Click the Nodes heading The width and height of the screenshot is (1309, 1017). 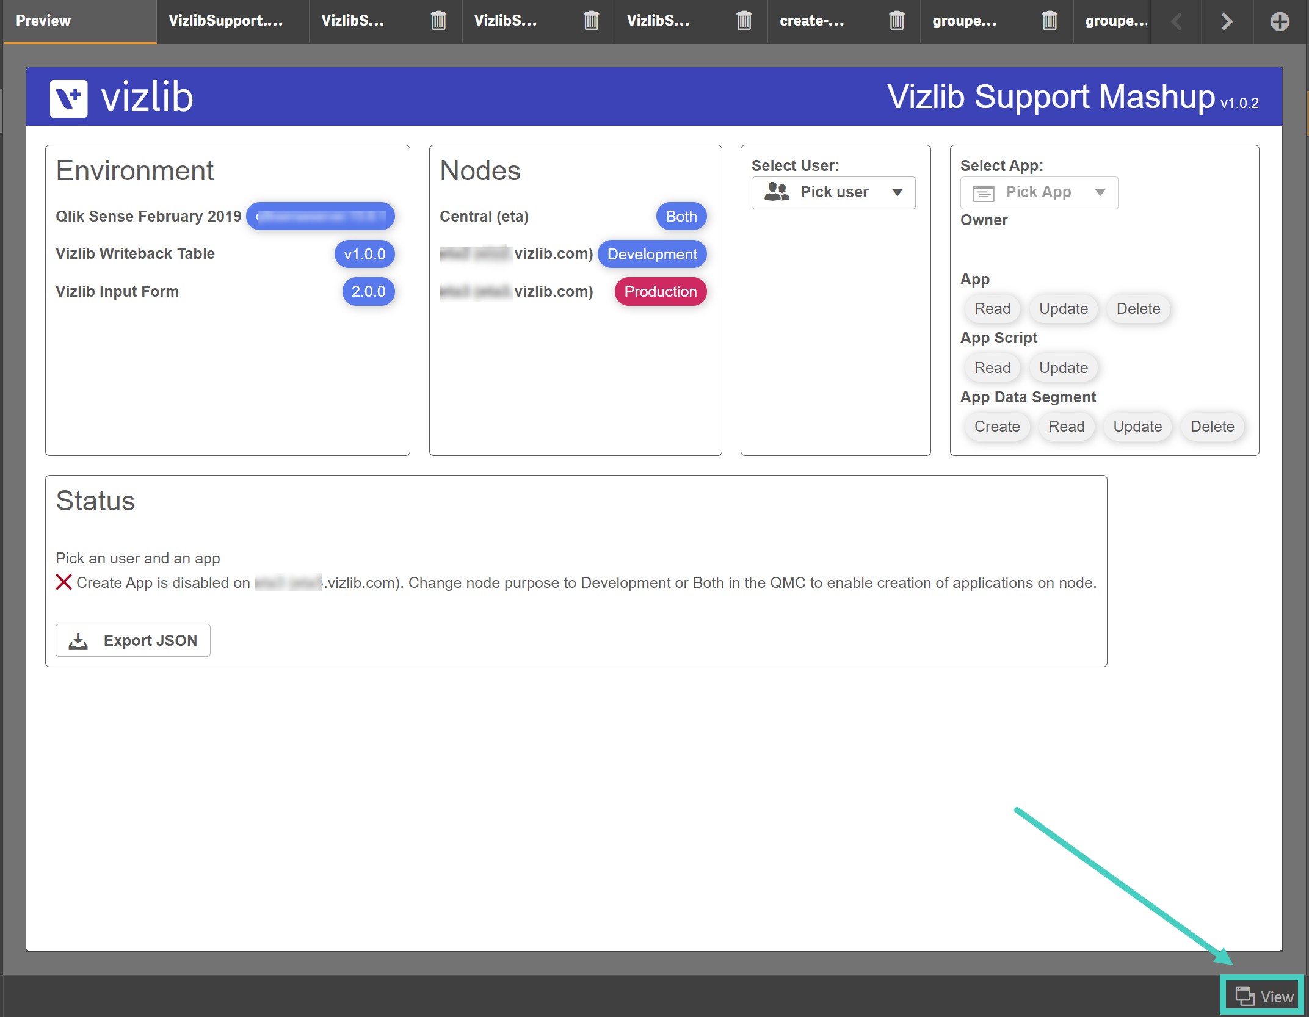(x=480, y=170)
